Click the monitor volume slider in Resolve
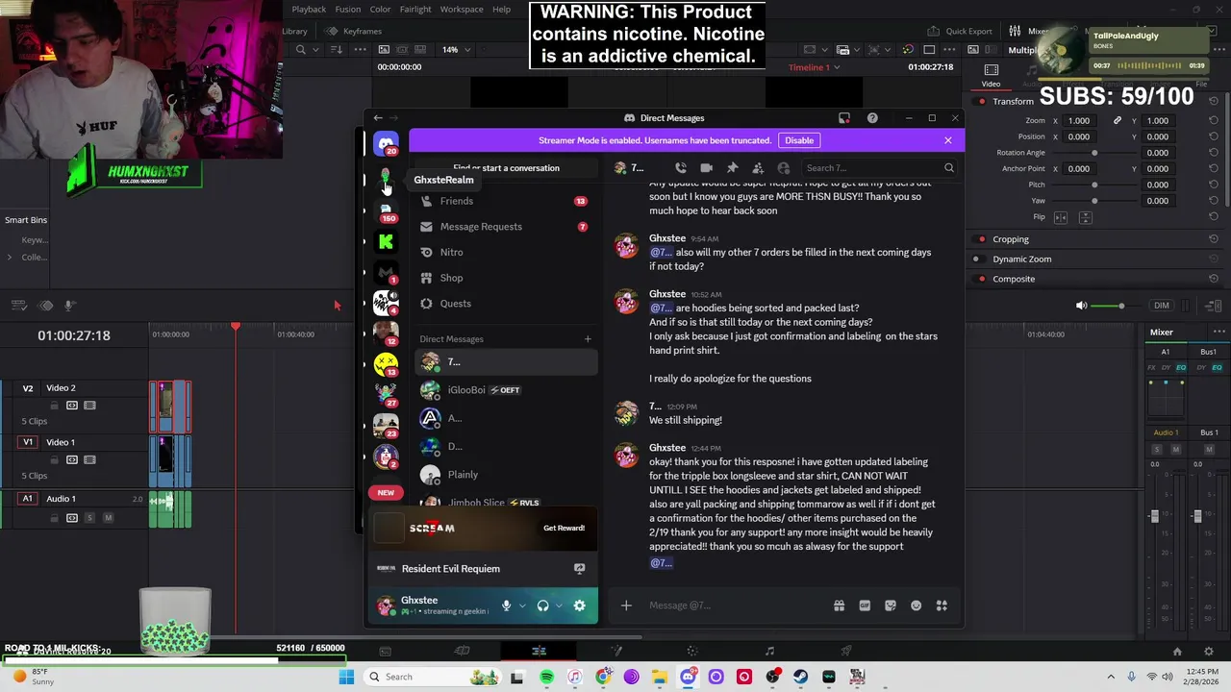Viewport: 1231px width, 692px height. (x=1114, y=306)
